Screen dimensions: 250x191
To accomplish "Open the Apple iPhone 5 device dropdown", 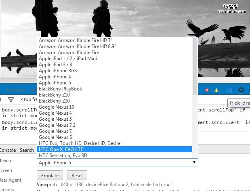I will coord(117,162).
